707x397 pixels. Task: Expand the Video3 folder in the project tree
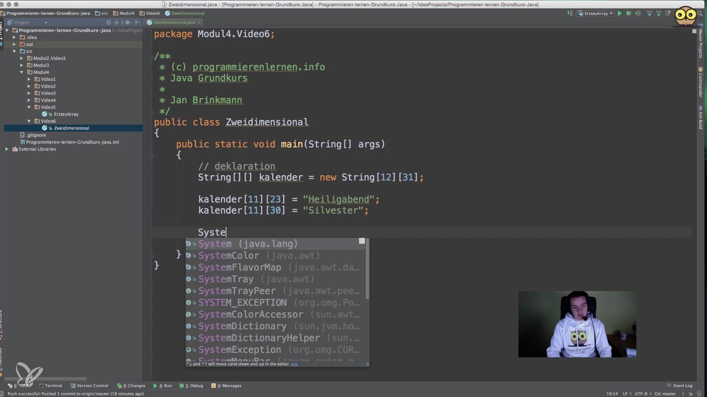tap(29, 93)
